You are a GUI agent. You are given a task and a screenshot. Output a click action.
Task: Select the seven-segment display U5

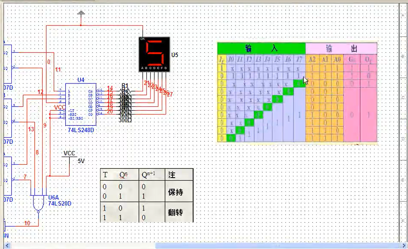coord(154,54)
